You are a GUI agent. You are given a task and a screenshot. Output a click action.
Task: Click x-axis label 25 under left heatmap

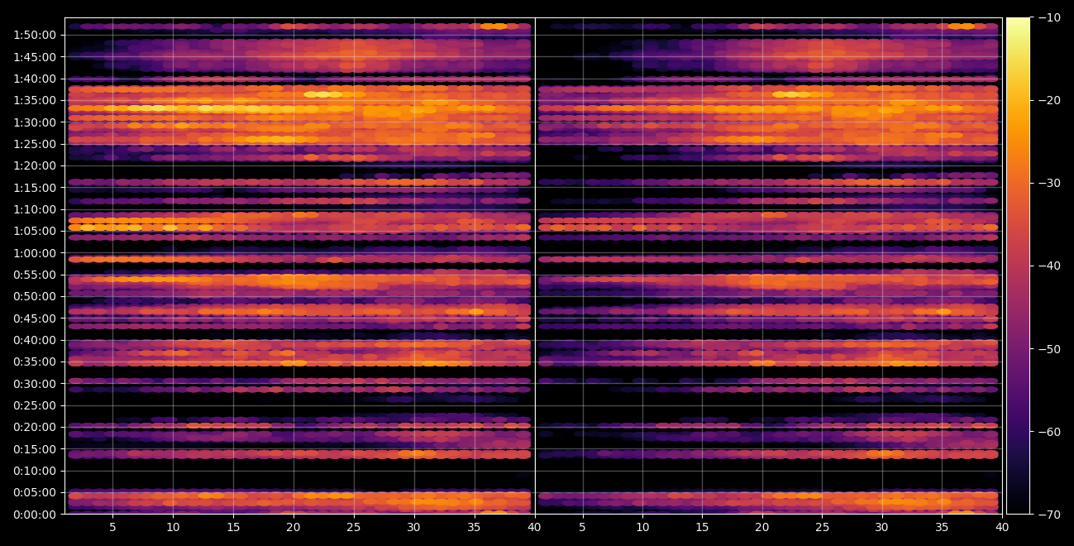click(x=354, y=527)
